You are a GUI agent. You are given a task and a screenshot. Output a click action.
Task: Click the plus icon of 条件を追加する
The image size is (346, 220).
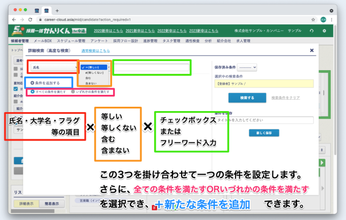click(x=32, y=83)
